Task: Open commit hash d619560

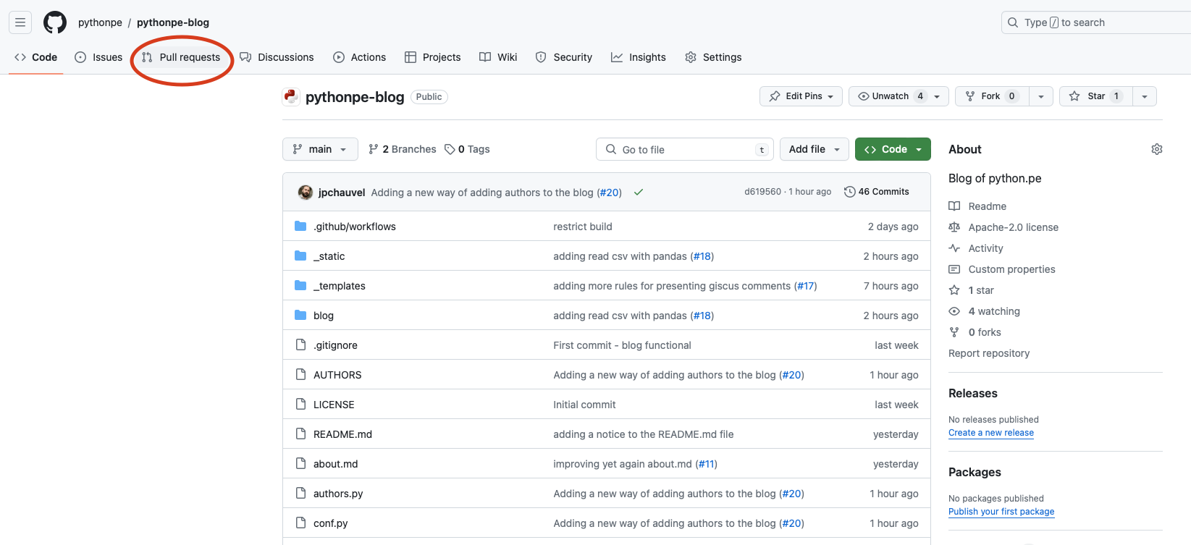Action: tap(763, 192)
